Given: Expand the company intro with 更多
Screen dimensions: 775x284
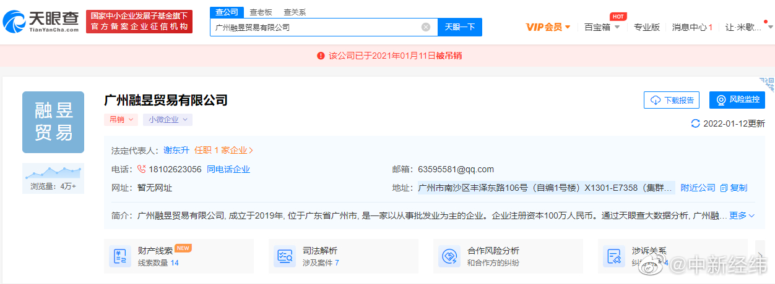Looking at the screenshot, I should (x=742, y=215).
